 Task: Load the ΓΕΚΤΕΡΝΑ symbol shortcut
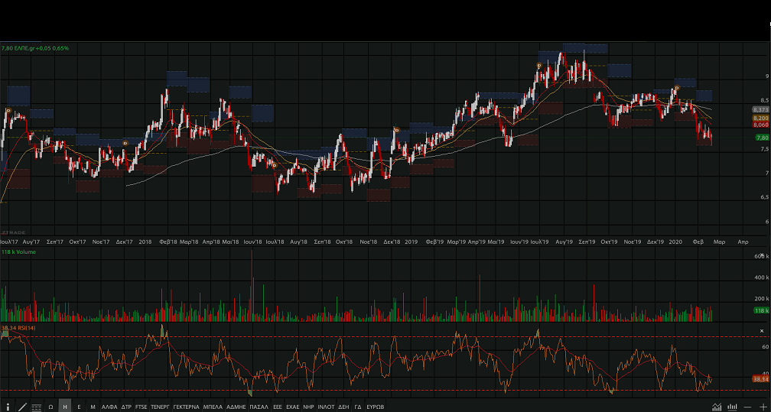click(186, 407)
